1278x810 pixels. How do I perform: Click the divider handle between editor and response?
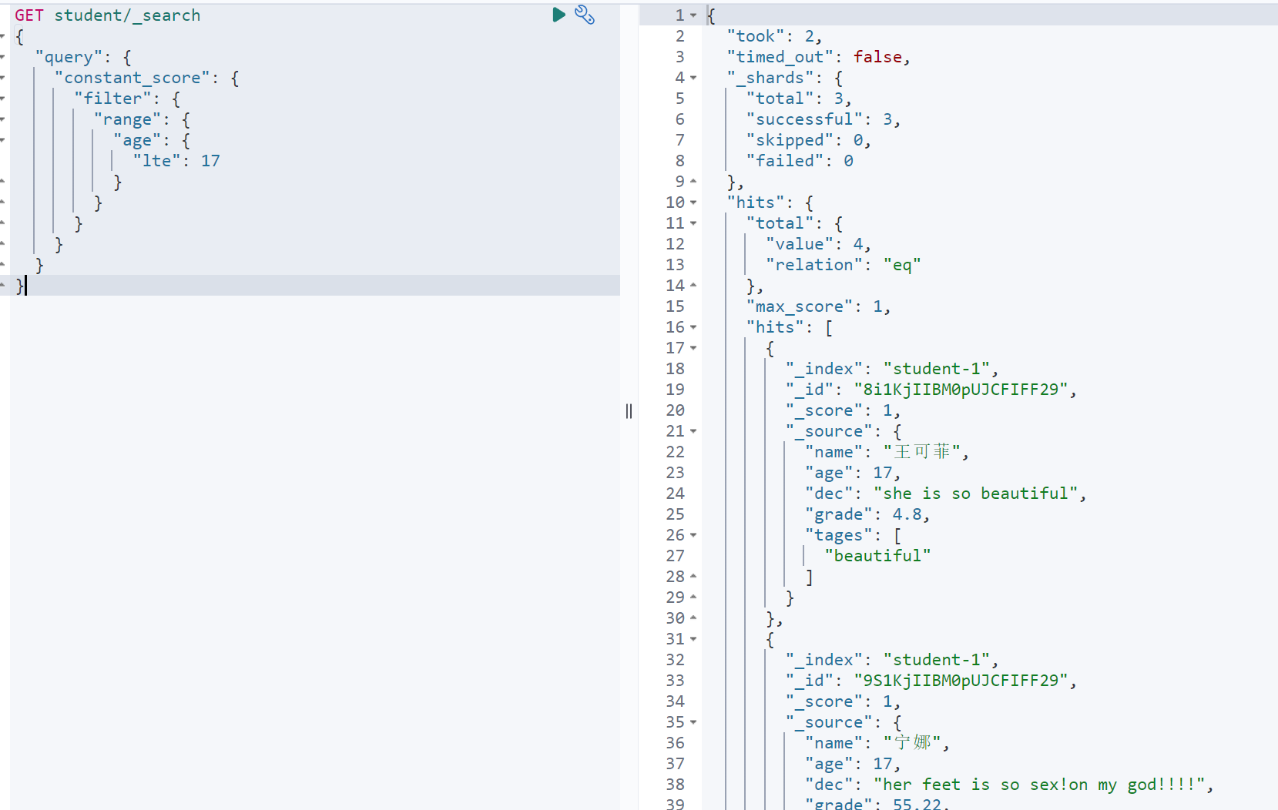coord(629,411)
